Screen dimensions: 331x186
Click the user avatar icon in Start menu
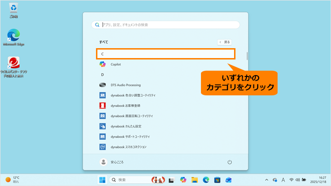pos(104,162)
